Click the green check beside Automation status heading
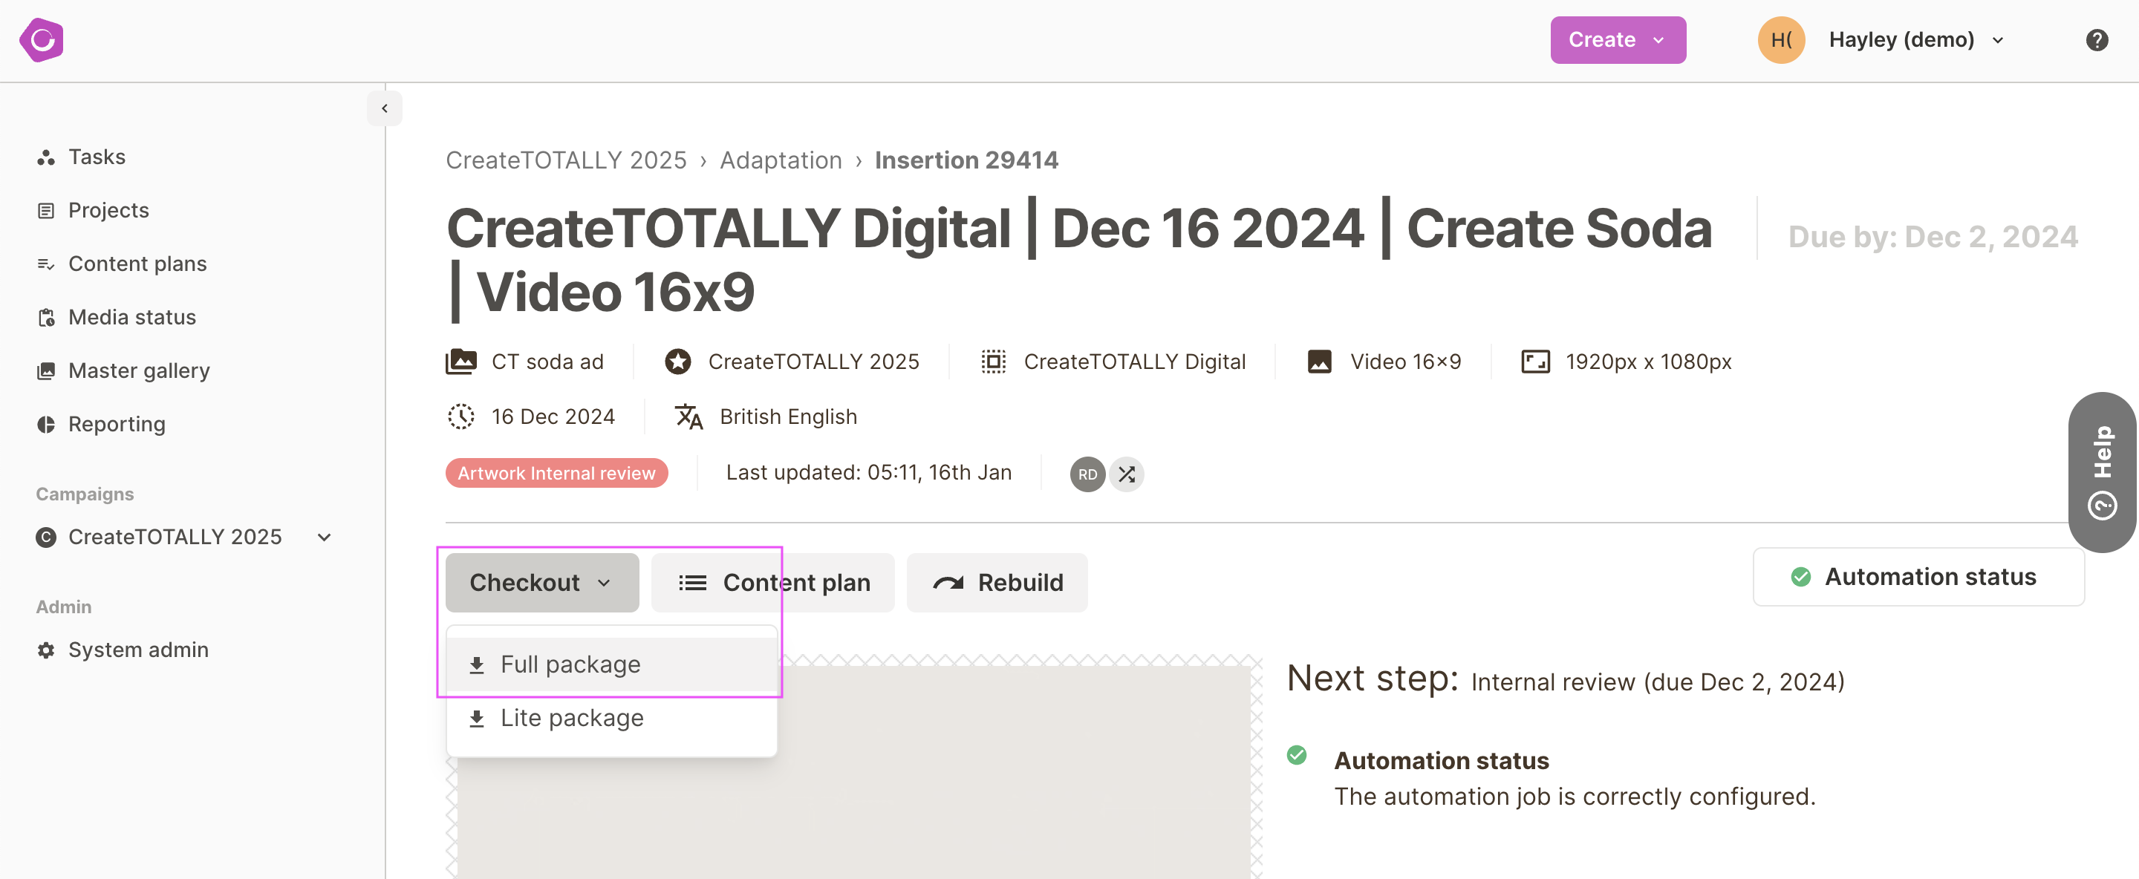The image size is (2139, 879). tap(1296, 754)
